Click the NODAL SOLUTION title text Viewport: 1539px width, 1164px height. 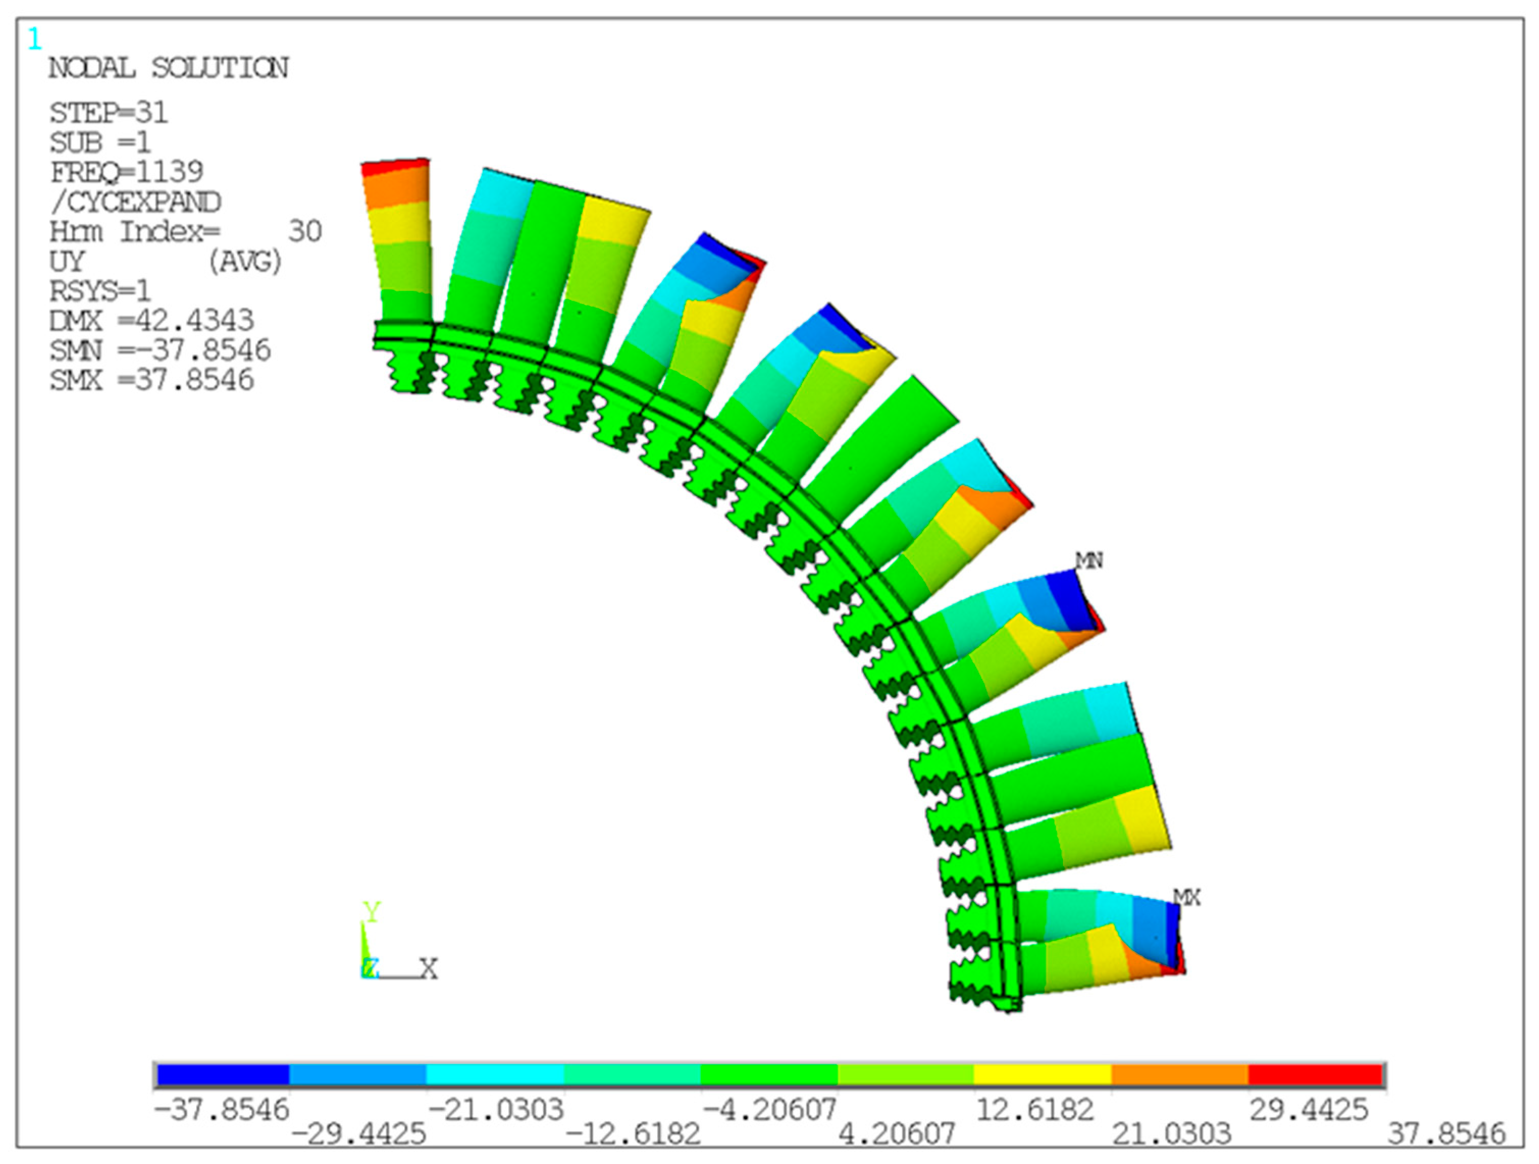coord(168,68)
